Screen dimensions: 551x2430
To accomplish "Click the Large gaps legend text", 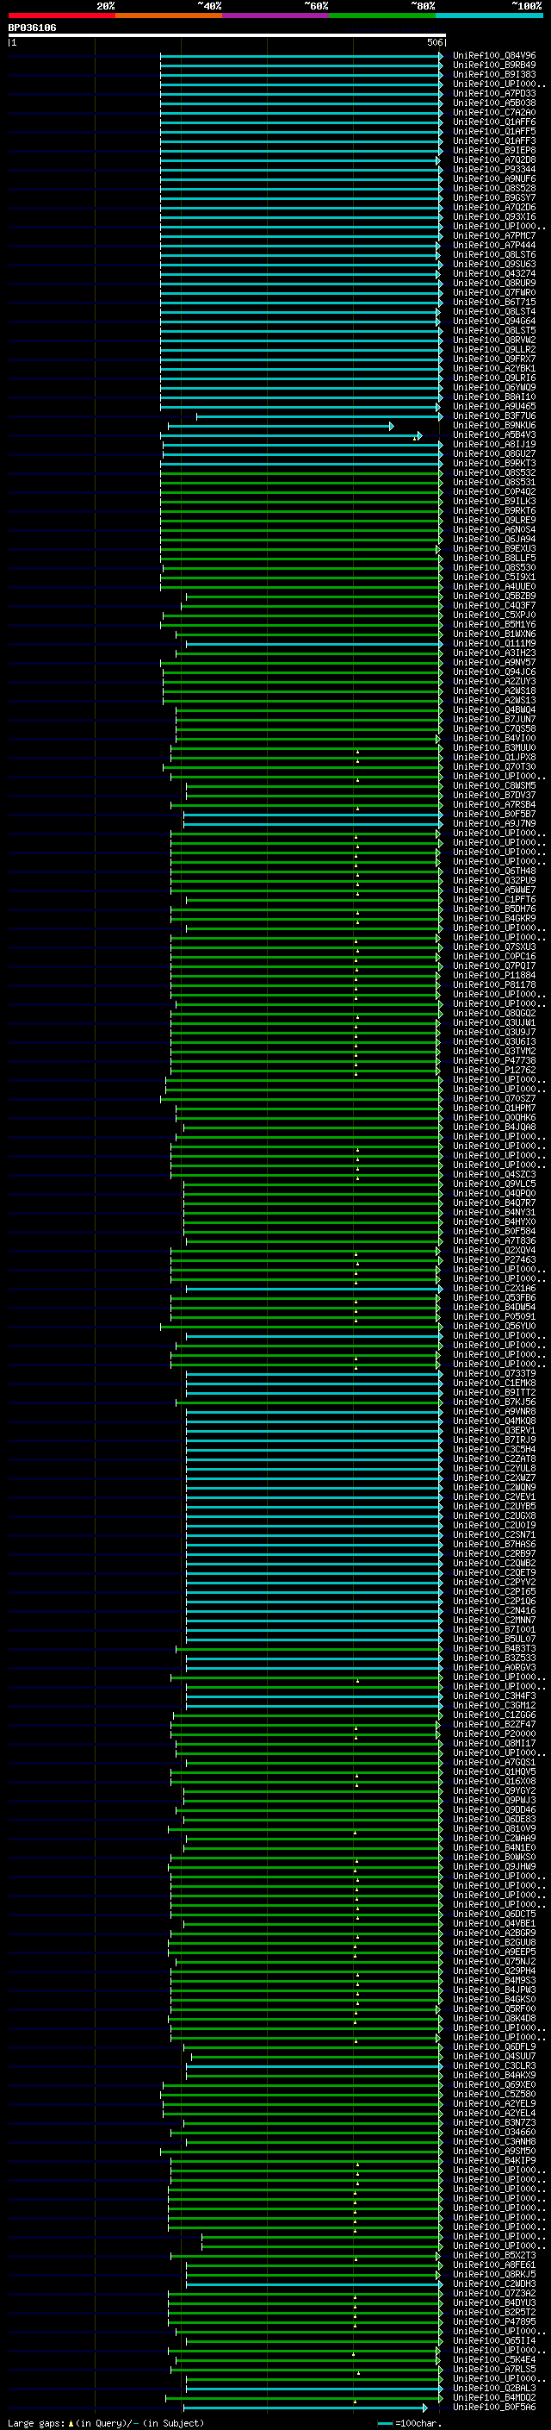I will tap(106, 2423).
